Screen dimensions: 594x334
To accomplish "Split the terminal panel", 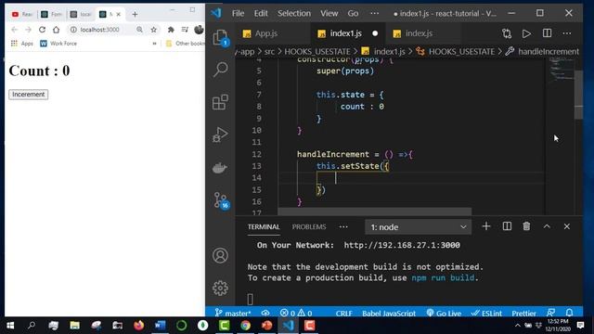I will (507, 226).
